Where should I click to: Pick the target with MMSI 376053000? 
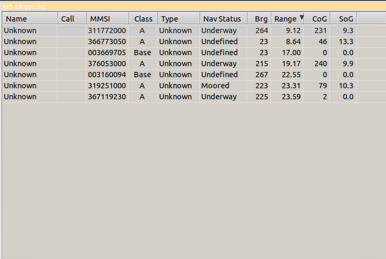107,64
